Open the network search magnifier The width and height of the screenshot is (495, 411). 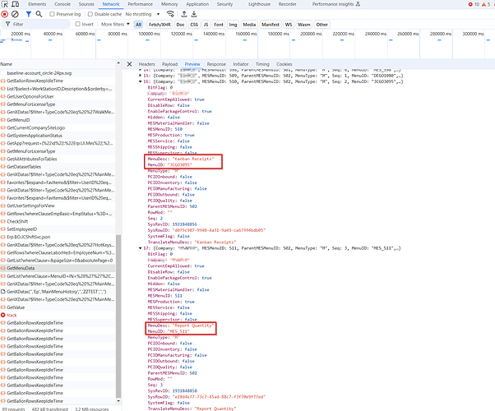[x=39, y=14]
